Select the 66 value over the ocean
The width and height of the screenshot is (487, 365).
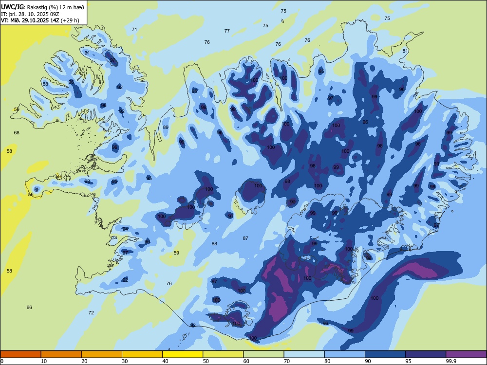coord(29,307)
